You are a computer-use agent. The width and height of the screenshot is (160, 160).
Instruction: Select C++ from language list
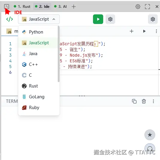[38, 64]
